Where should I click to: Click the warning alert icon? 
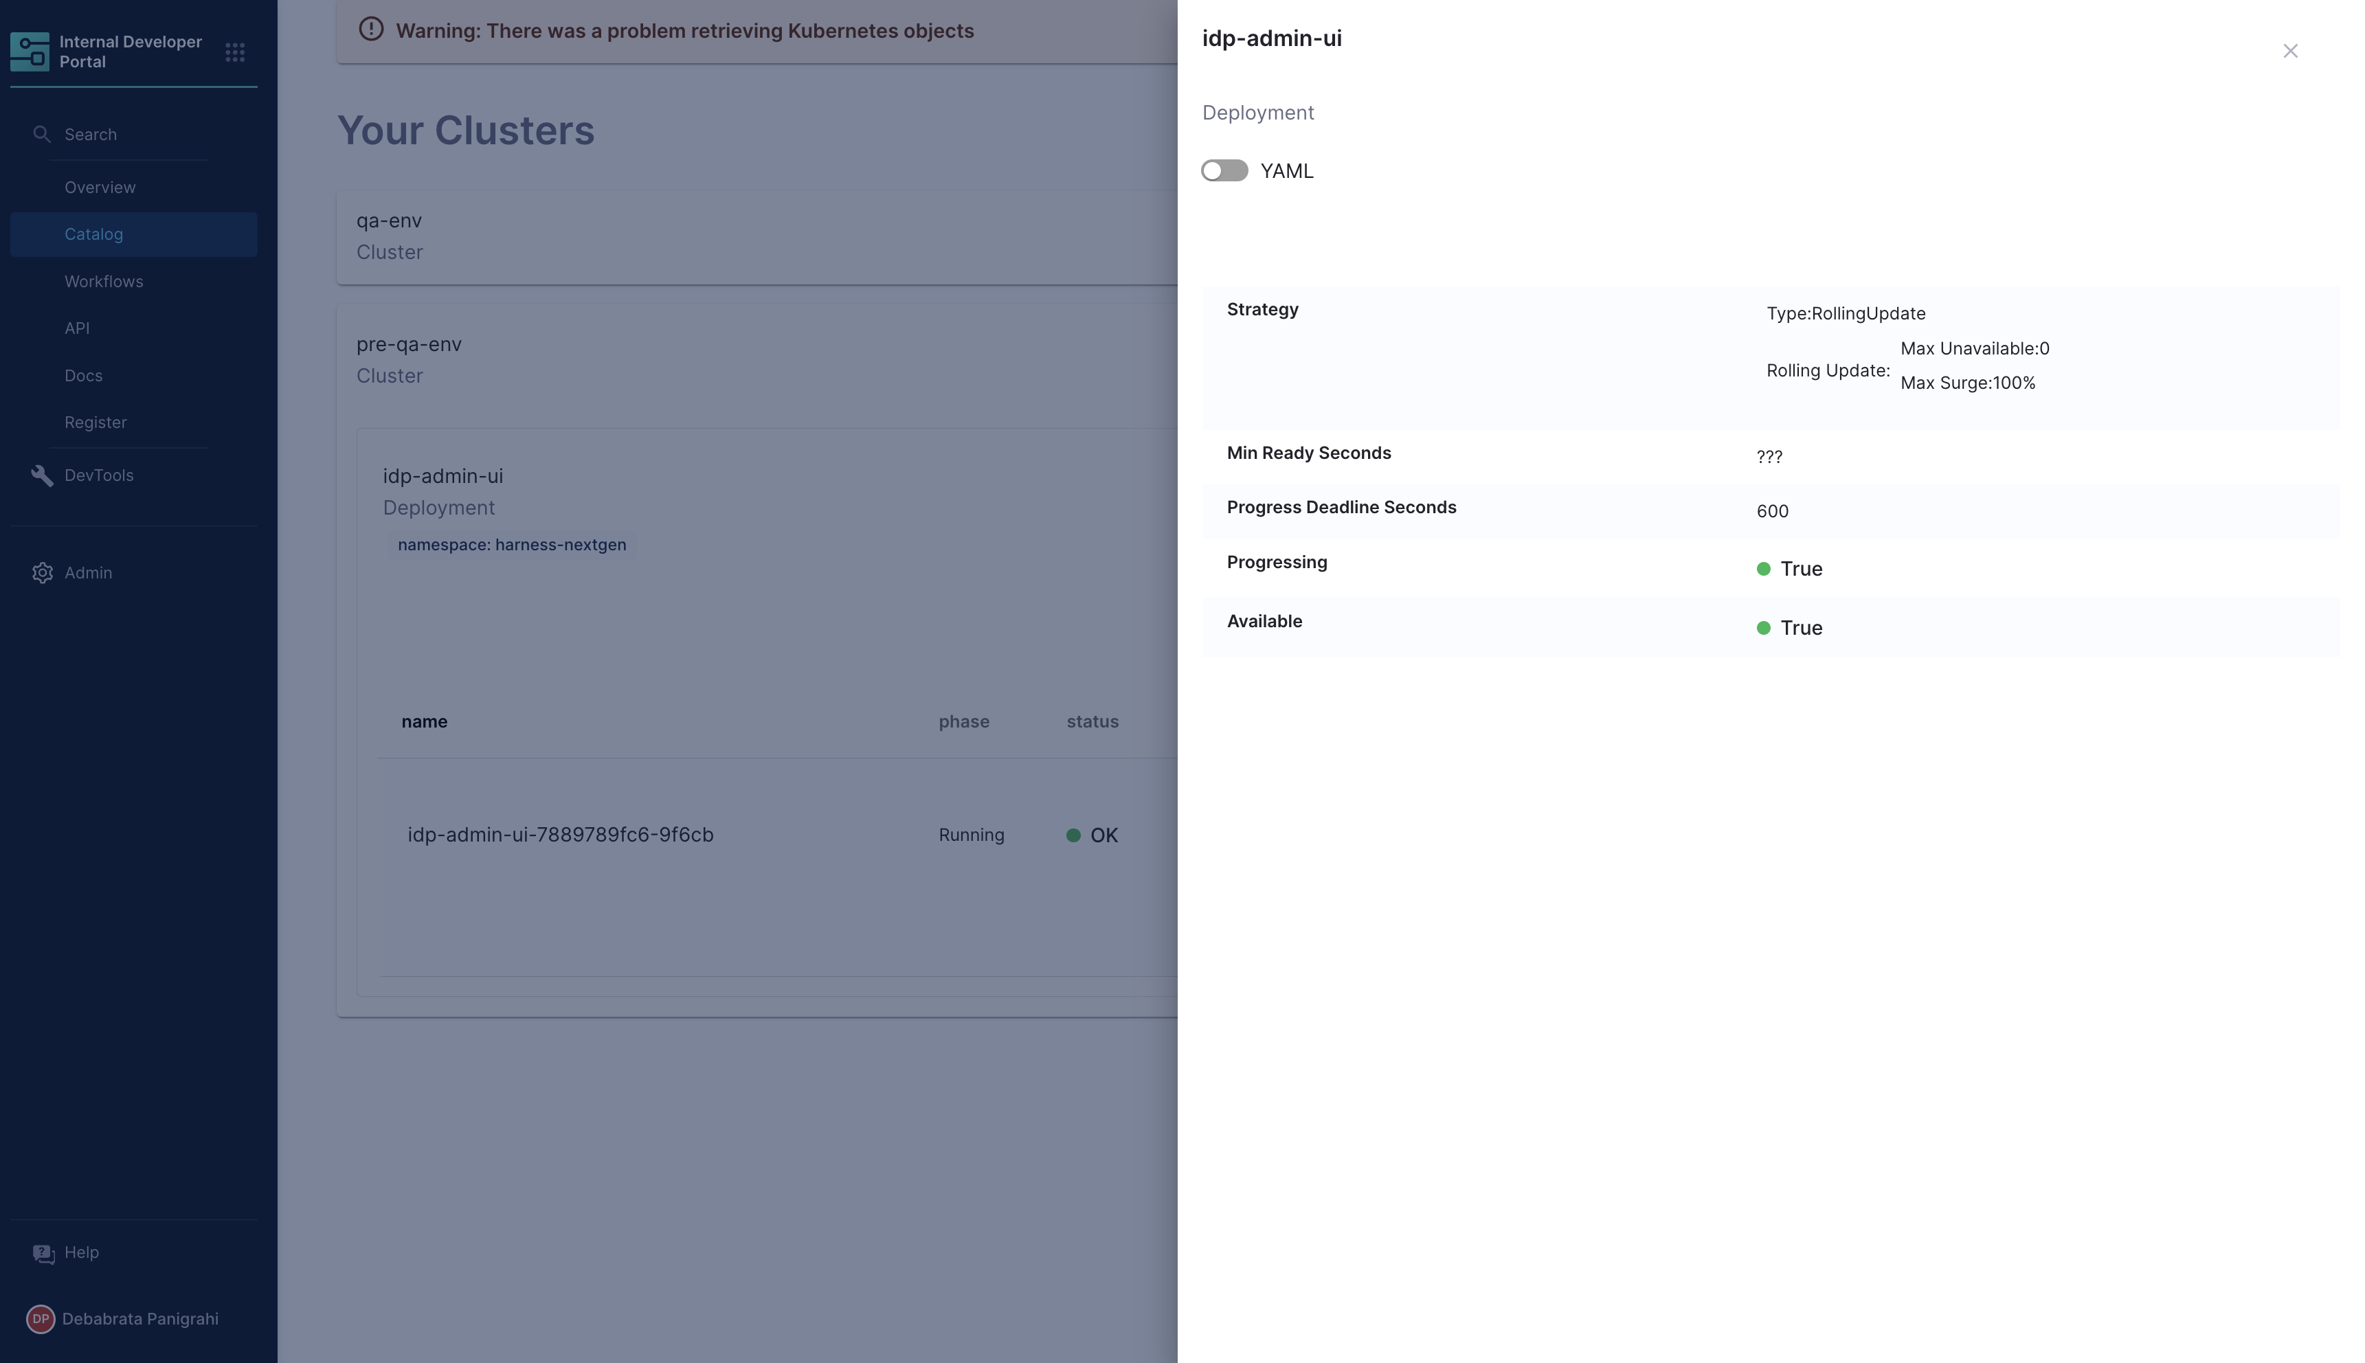click(371, 29)
